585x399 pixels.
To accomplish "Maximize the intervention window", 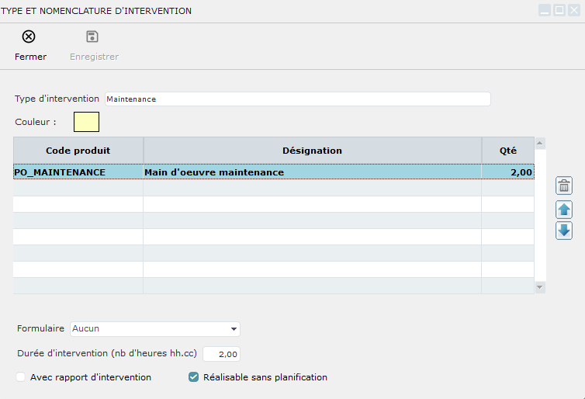I will (x=559, y=11).
